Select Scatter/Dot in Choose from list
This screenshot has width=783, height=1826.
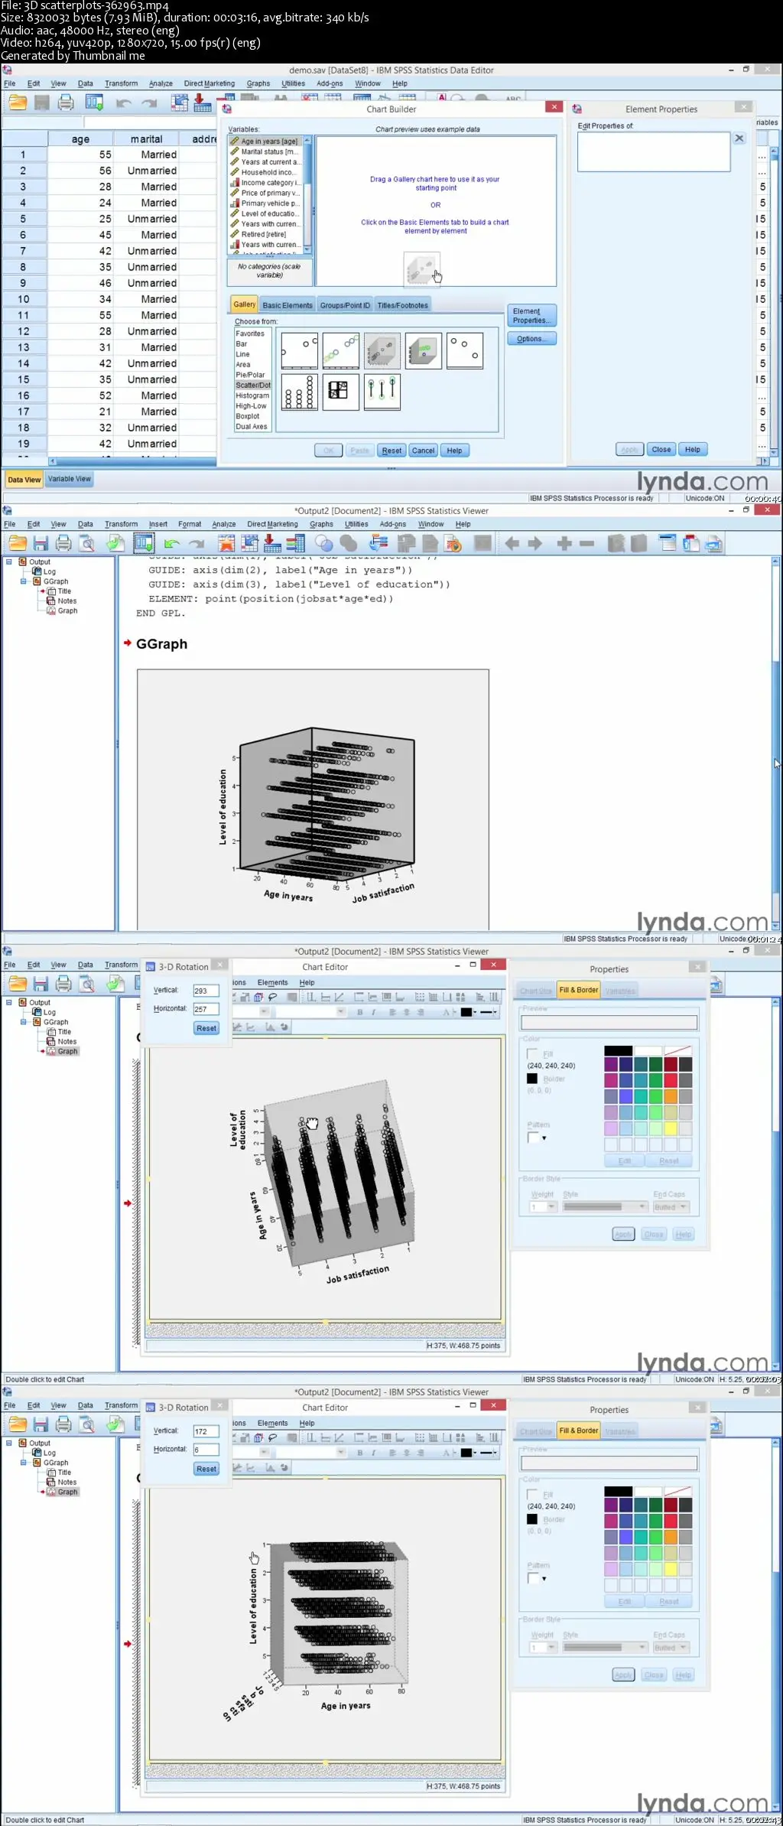coord(253,386)
